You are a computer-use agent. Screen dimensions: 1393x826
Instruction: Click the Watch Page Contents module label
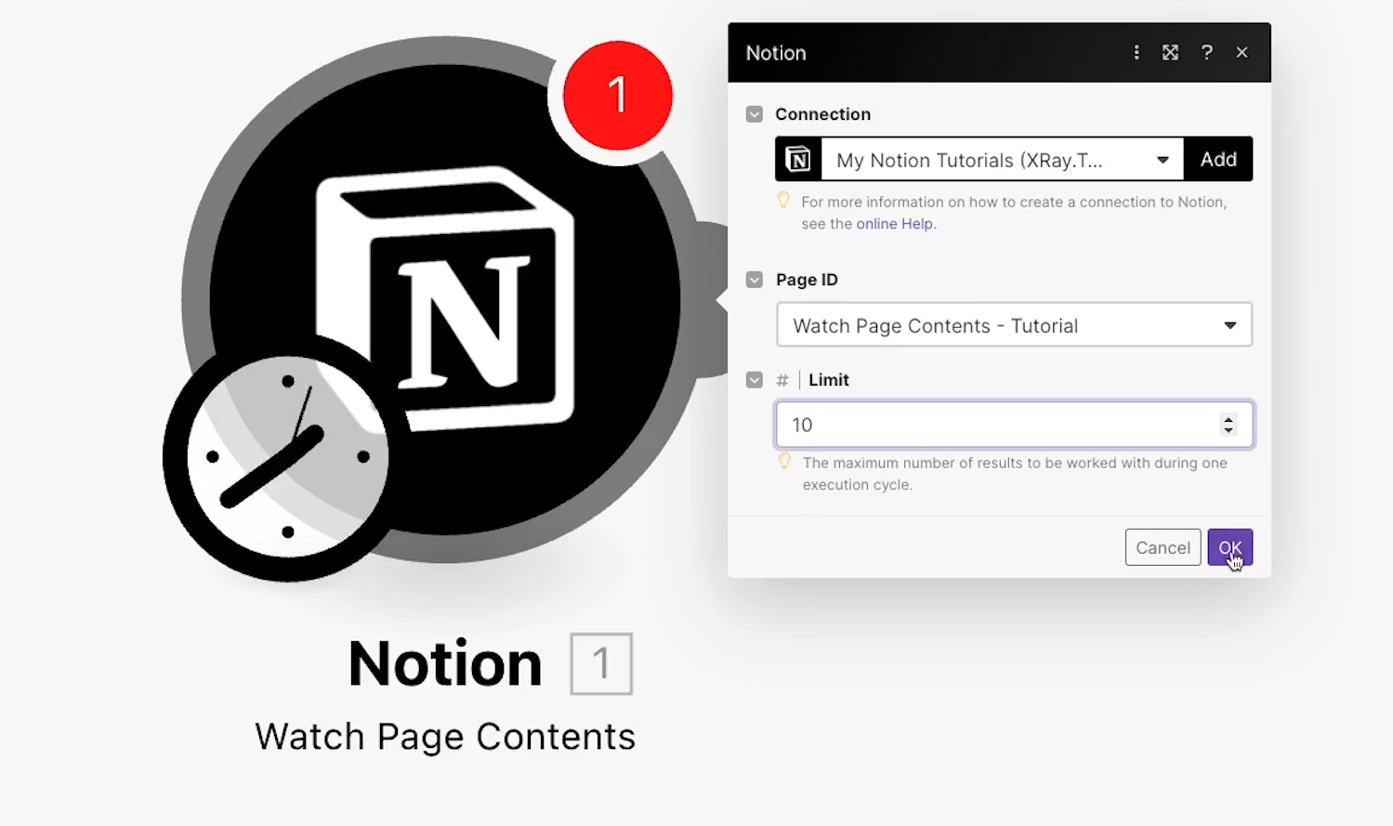(x=445, y=737)
